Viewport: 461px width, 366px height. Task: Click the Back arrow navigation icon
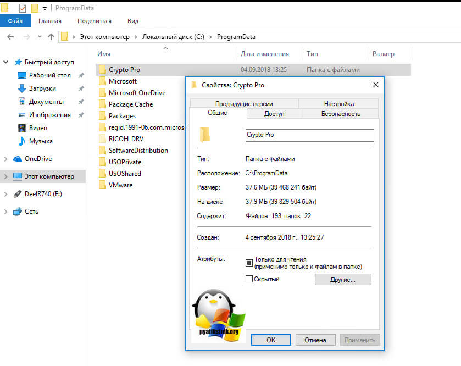click(10, 37)
